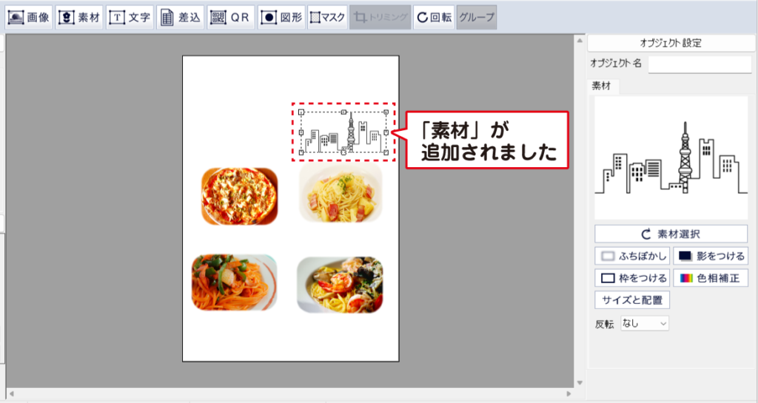Choose the 差込 (merge) tool
The width and height of the screenshot is (758, 403).
click(181, 17)
